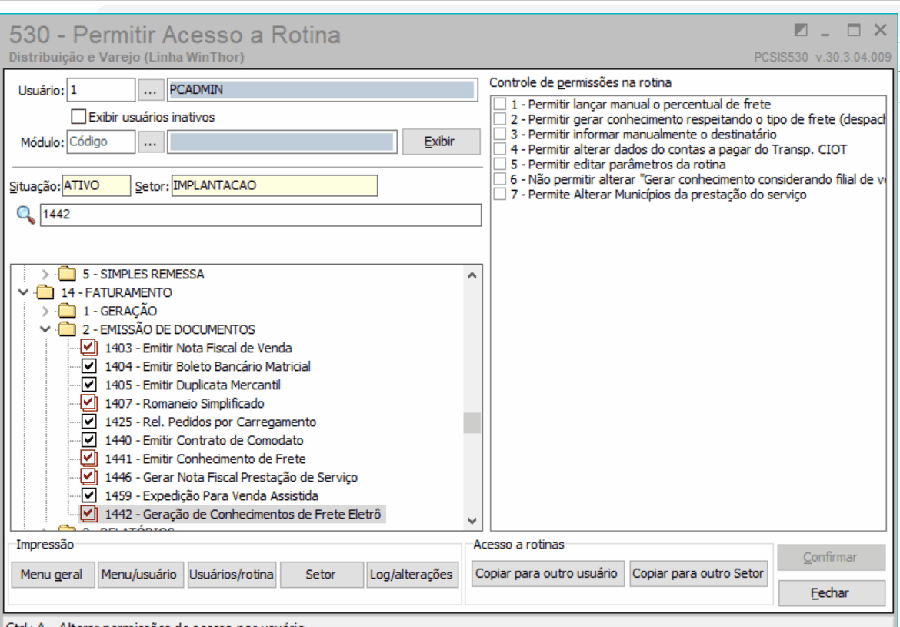The width and height of the screenshot is (900, 627).
Task: Select 1446 - Gerar Nota Fiscal Prestação row
Action: (231, 477)
